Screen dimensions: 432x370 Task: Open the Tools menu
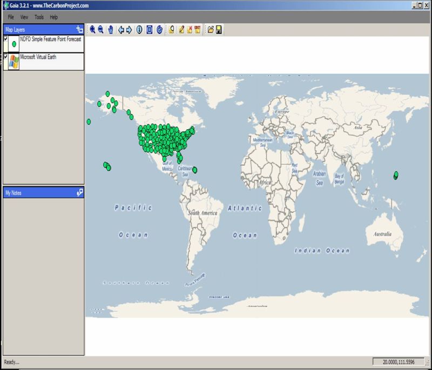[x=39, y=17]
